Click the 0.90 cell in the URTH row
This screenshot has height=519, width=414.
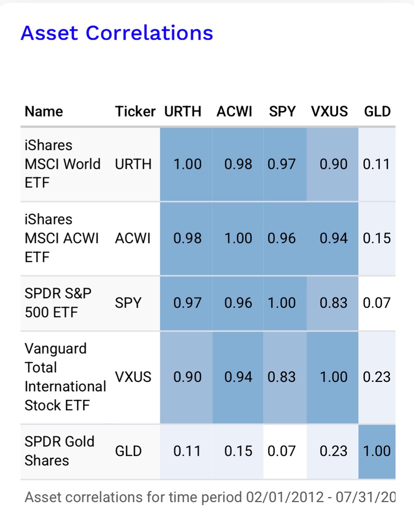pyautogui.click(x=333, y=164)
